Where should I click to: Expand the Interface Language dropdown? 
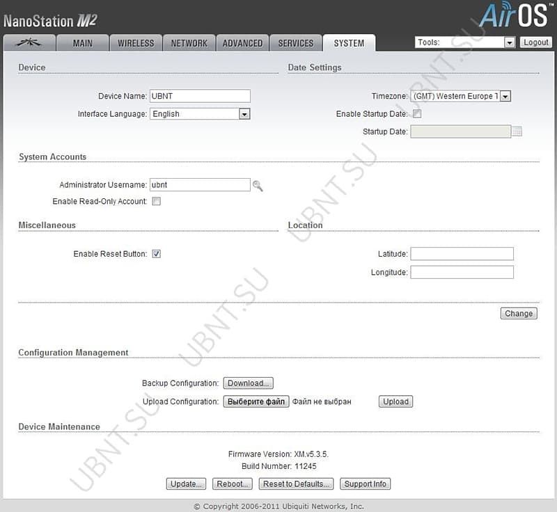[x=200, y=114]
